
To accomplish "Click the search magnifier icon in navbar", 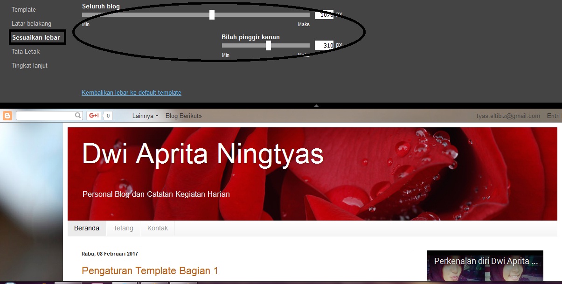I will point(78,115).
